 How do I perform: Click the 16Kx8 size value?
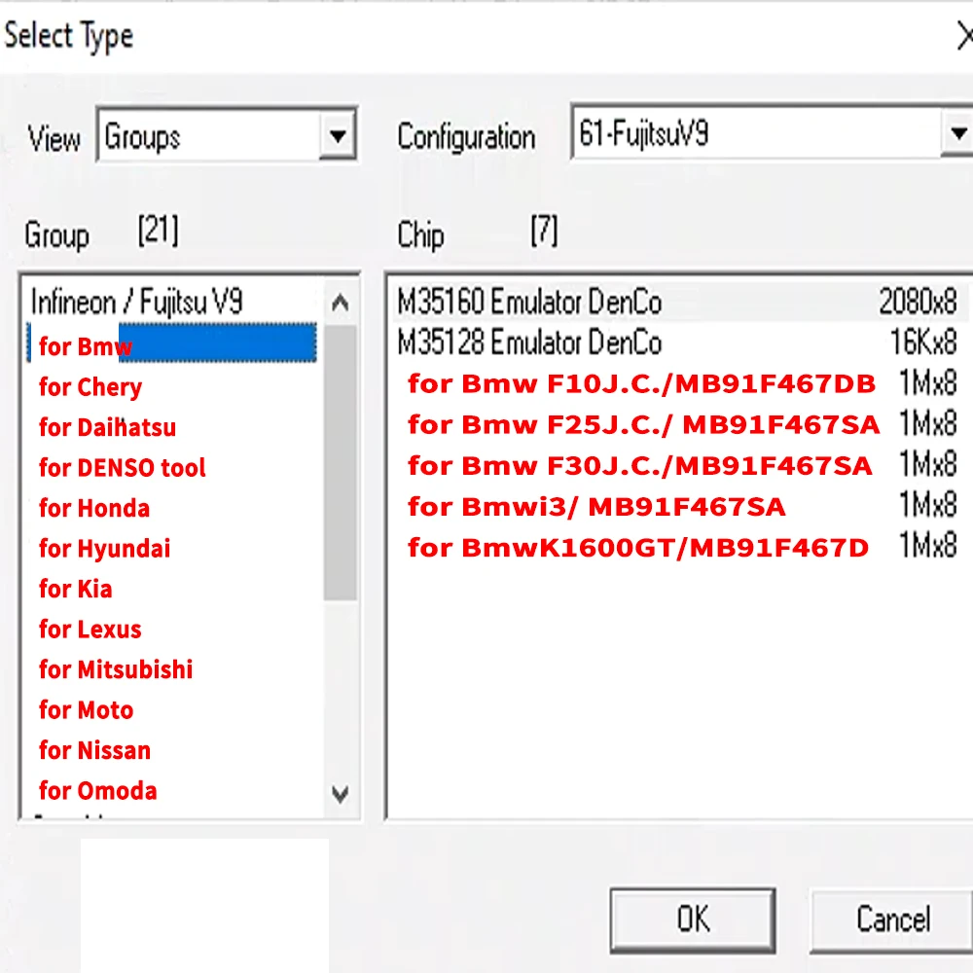click(923, 342)
